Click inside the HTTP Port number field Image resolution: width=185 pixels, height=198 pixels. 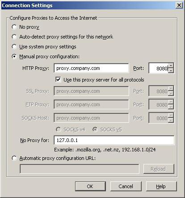158,68
